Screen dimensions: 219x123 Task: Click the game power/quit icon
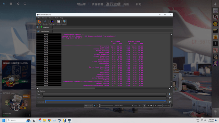coord(25,4)
